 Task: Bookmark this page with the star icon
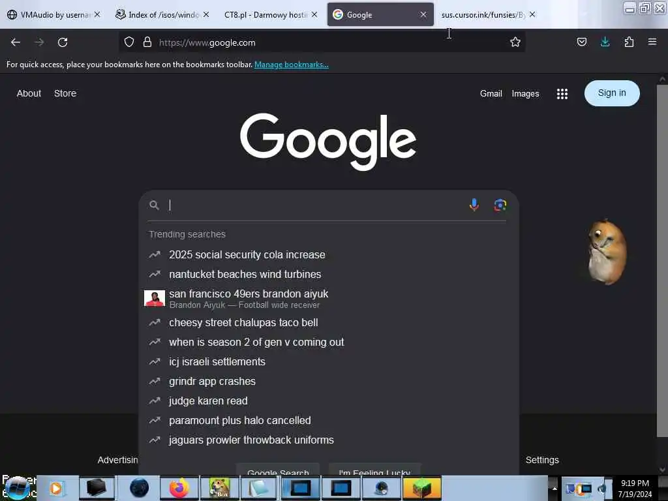point(515,42)
